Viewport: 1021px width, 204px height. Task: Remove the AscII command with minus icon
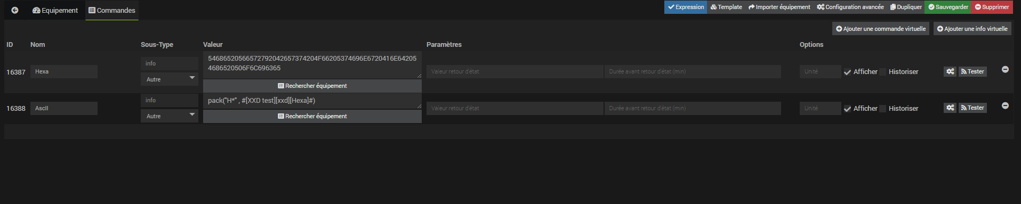tap(1005, 105)
